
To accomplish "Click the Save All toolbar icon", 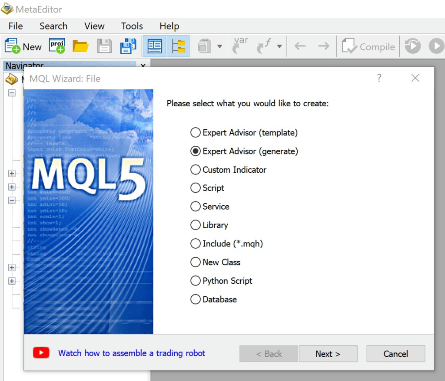I will tap(128, 46).
